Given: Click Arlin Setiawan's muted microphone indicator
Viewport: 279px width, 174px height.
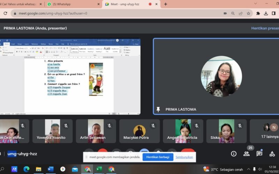Looking at the screenshot, I should (x=109, y=126).
